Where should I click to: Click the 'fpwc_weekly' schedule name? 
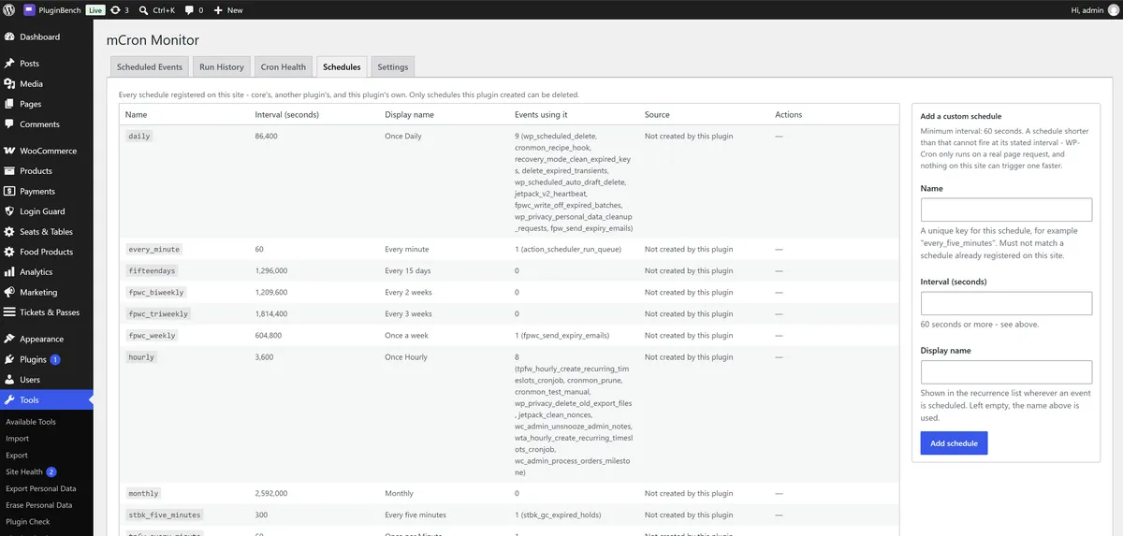pyautogui.click(x=152, y=336)
